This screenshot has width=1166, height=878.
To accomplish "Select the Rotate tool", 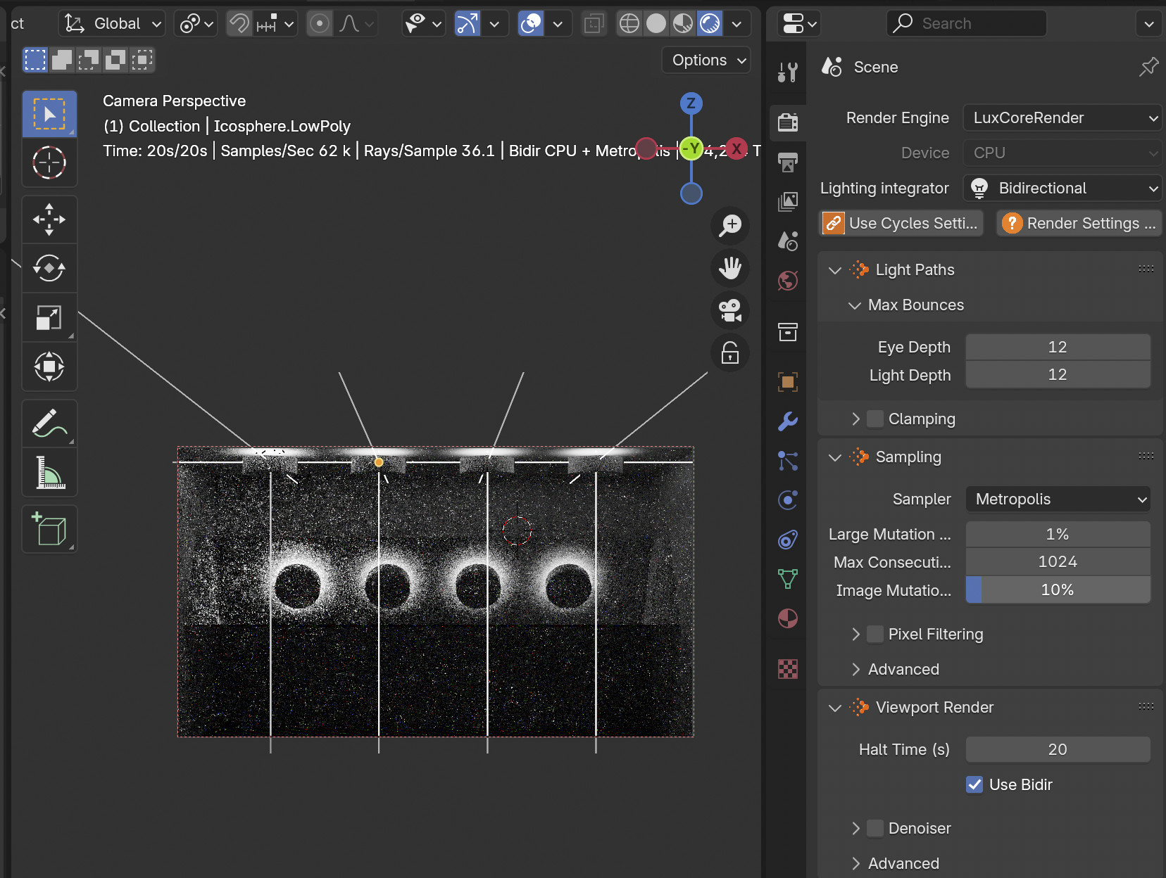I will click(x=49, y=269).
